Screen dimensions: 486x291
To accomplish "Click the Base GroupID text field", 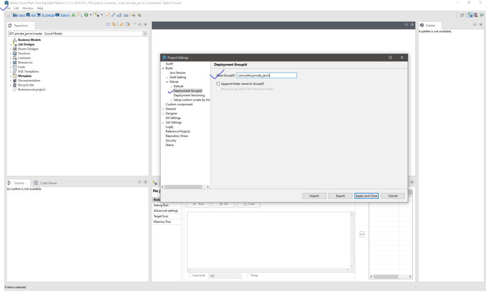I will click(266, 75).
